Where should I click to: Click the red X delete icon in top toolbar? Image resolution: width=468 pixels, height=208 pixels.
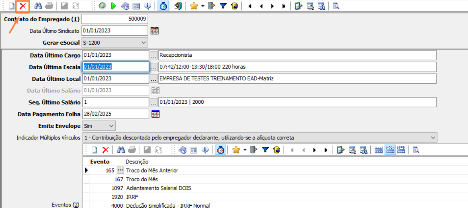tap(23, 6)
